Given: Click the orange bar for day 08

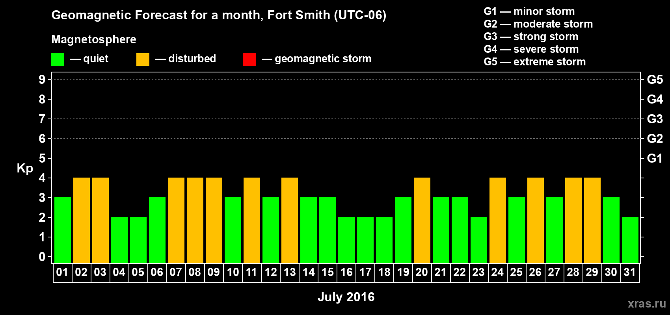Looking at the screenshot, I should tap(195, 220).
